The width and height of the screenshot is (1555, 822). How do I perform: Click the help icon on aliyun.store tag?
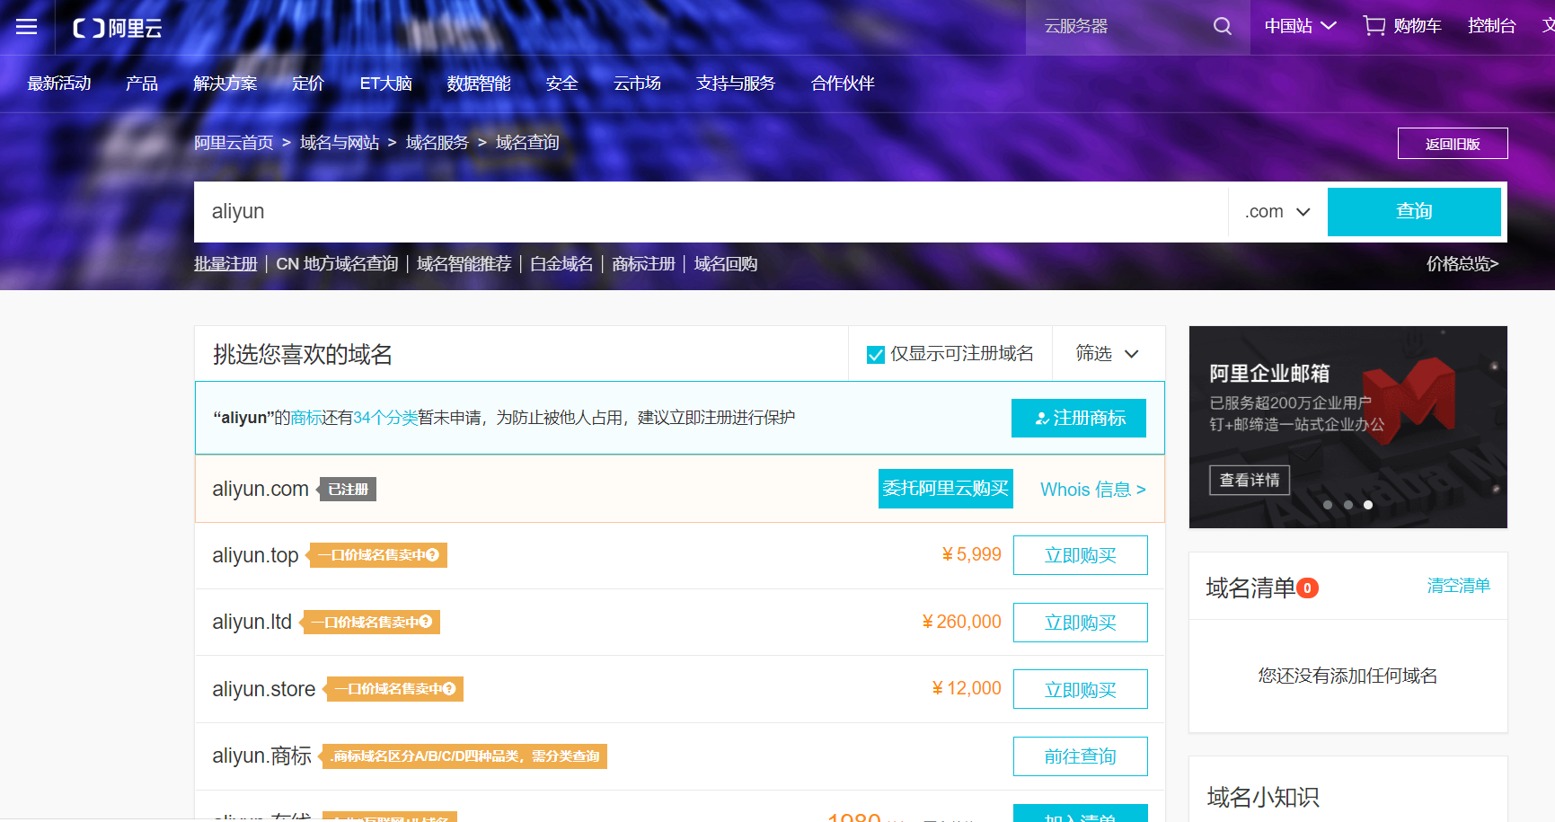(x=449, y=689)
